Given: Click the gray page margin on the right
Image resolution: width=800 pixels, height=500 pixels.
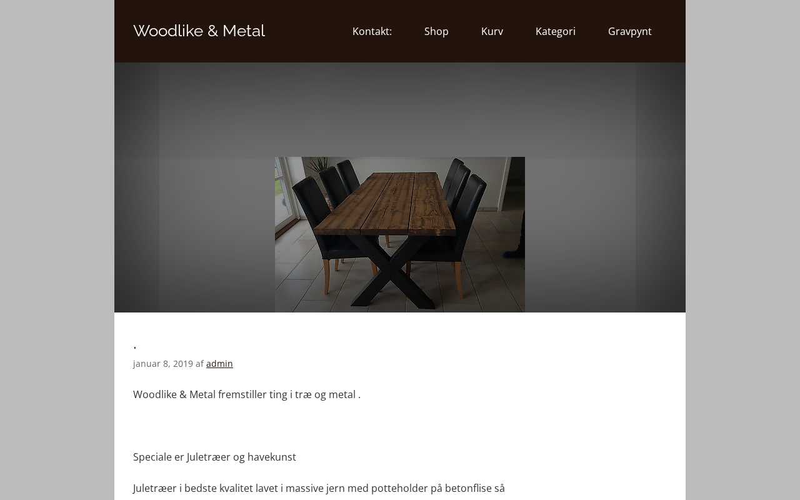Looking at the screenshot, I should 742,250.
